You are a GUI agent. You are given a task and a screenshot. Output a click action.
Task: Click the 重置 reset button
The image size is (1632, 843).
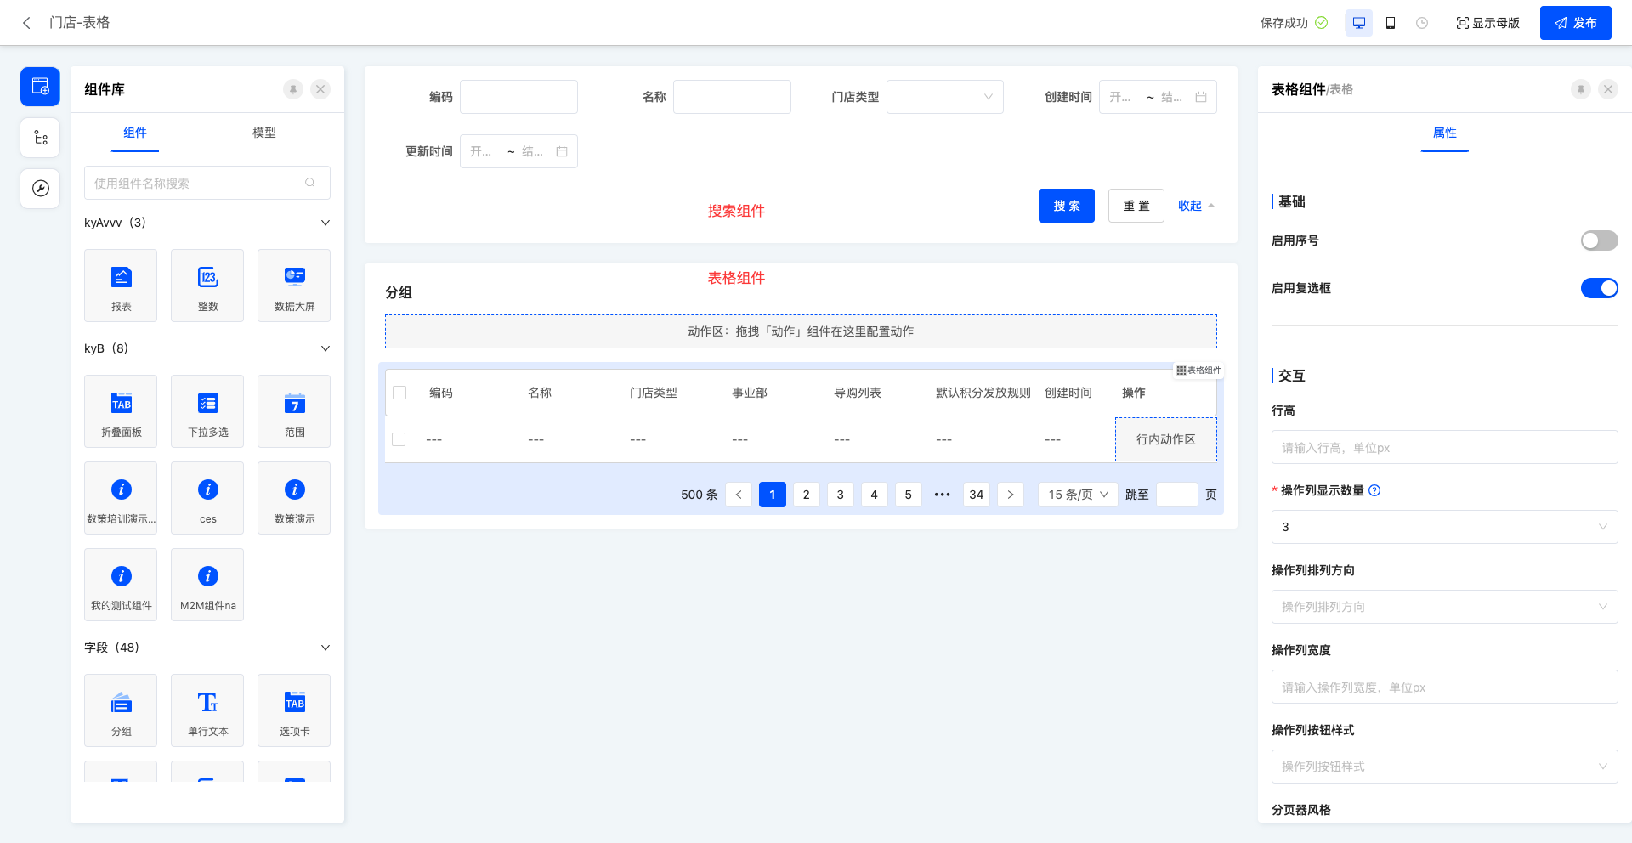pos(1136,205)
